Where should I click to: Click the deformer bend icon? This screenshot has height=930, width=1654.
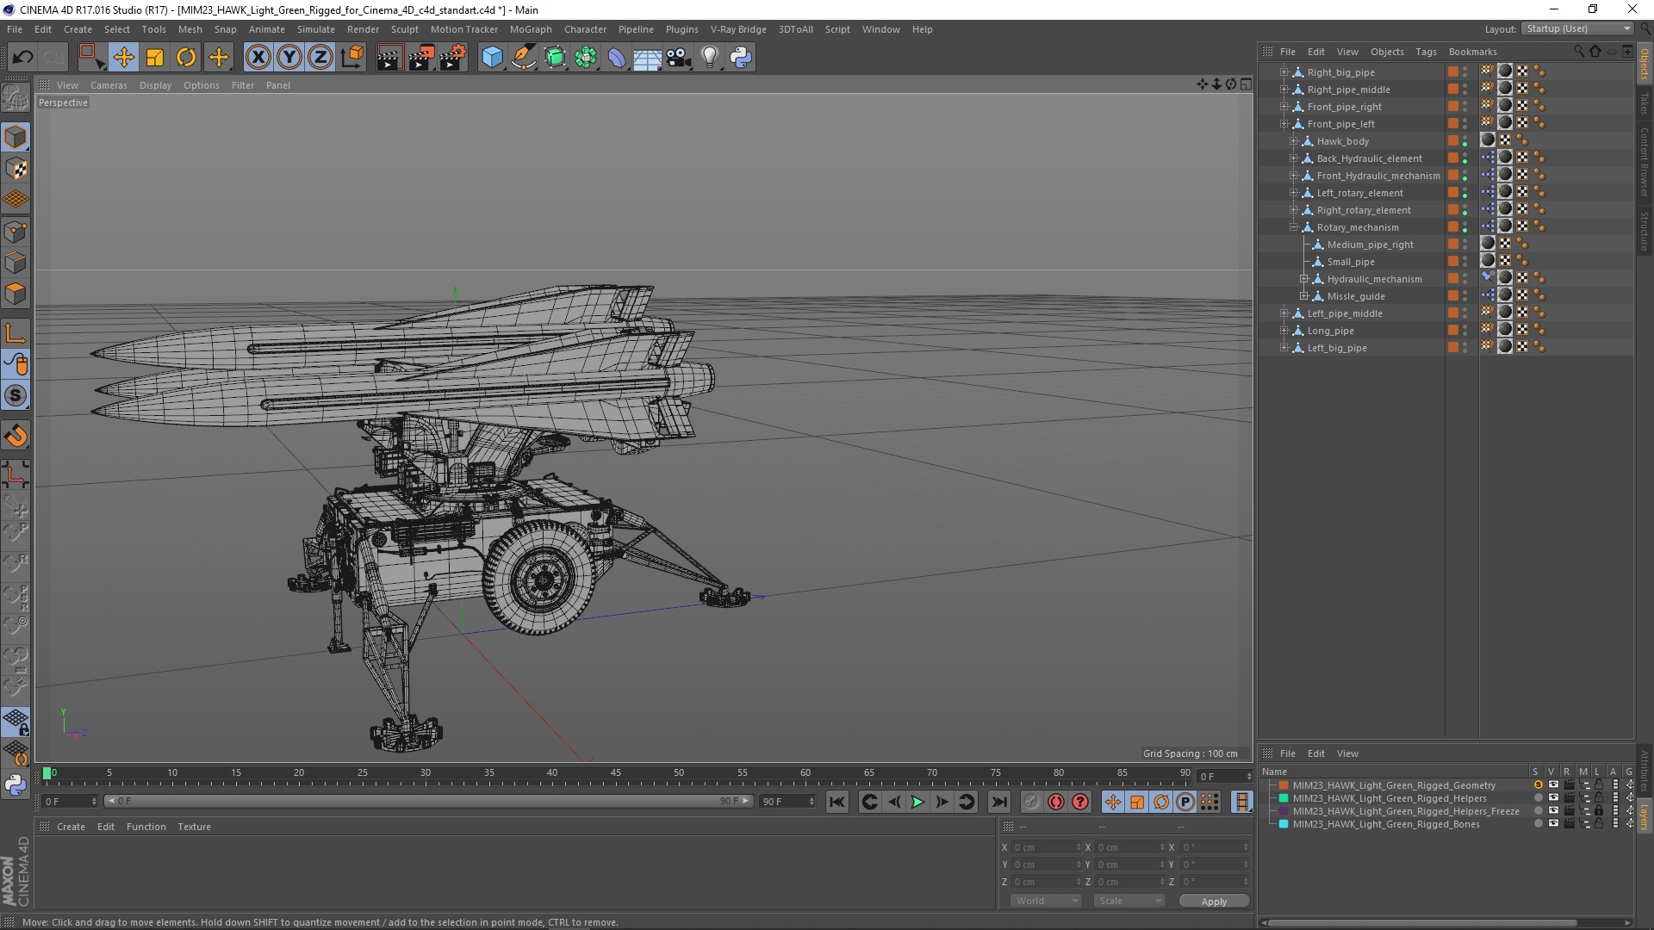(x=617, y=58)
